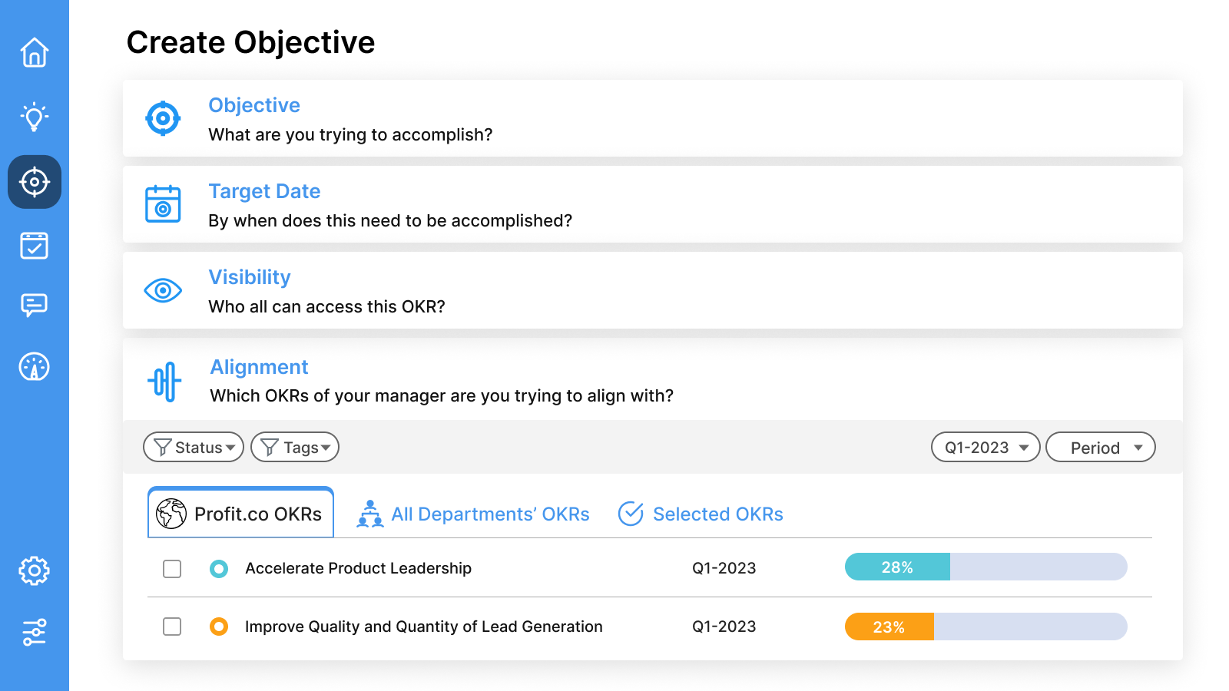Image resolution: width=1229 pixels, height=691 pixels.
Task: Switch to the Selected OKRs tab
Action: [x=701, y=514]
